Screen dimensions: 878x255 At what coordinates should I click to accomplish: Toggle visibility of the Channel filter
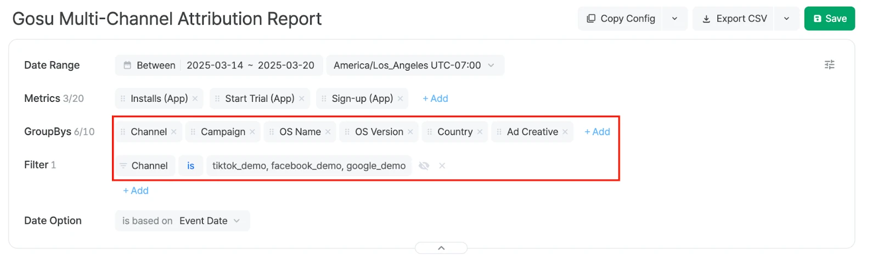424,166
